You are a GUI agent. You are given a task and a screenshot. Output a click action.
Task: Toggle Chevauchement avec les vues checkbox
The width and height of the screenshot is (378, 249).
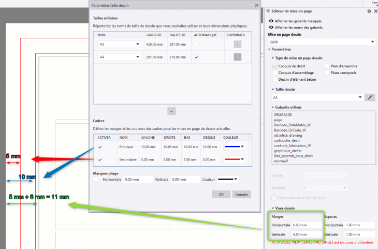pos(274,198)
